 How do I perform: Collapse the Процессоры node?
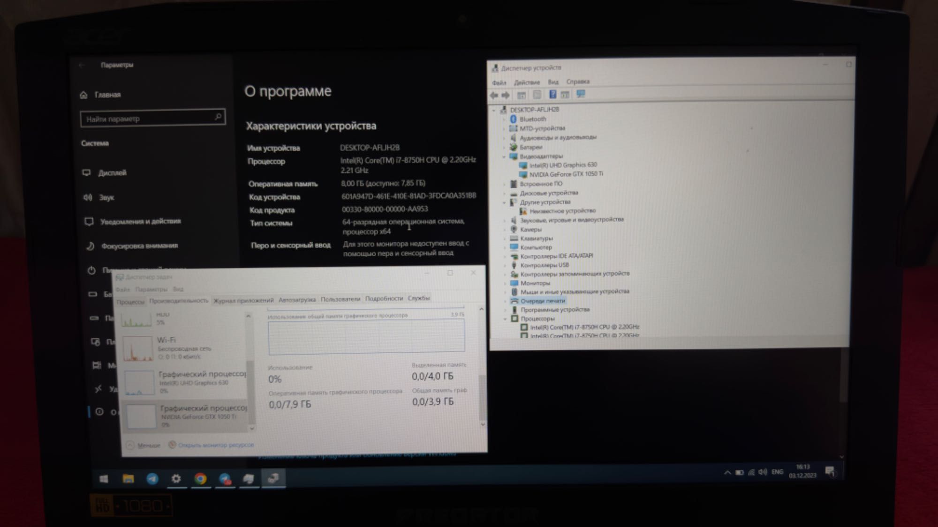pyautogui.click(x=506, y=319)
